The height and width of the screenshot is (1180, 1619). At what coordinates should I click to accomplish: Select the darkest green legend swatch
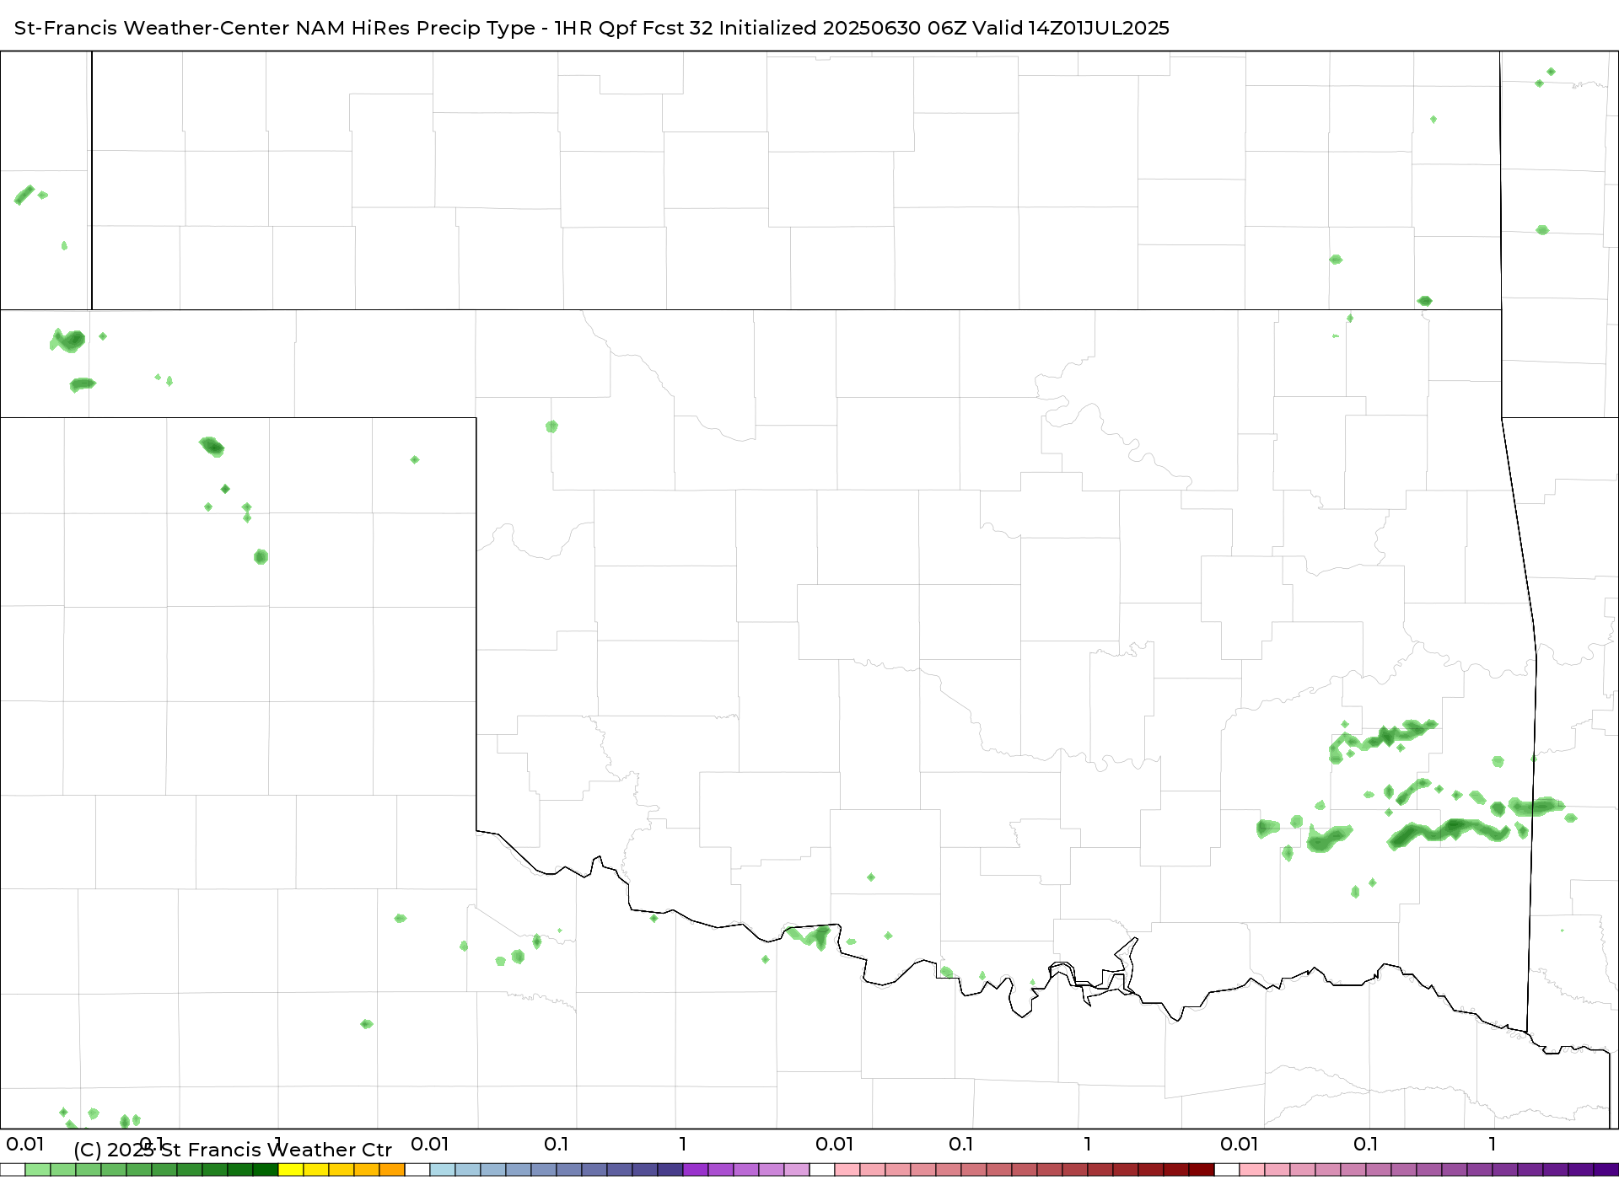(266, 1170)
